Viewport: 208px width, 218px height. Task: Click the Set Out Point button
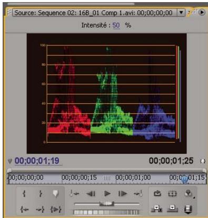click(x=40, y=194)
